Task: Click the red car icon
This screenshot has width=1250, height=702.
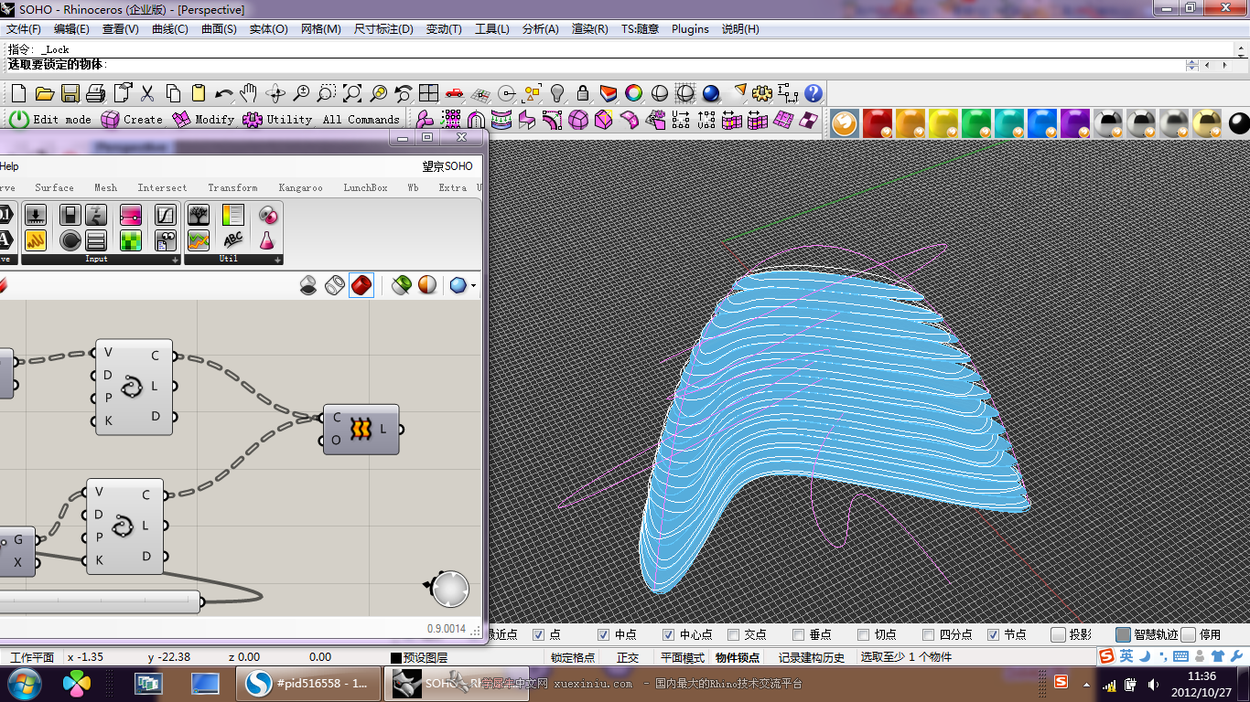Action: 455,93
